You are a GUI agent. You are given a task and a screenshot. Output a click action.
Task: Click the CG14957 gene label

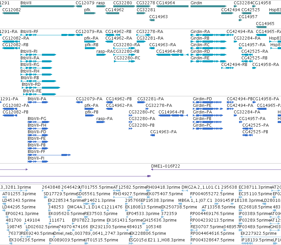pos(248,16)
